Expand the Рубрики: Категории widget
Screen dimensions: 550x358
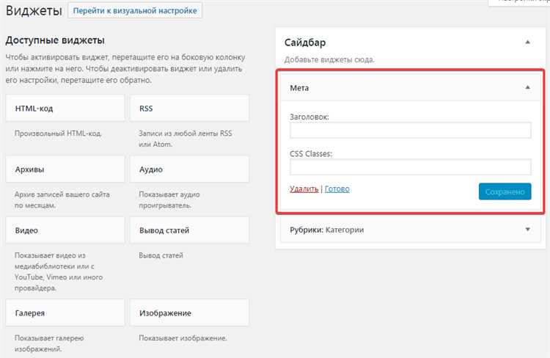pyautogui.click(x=527, y=230)
